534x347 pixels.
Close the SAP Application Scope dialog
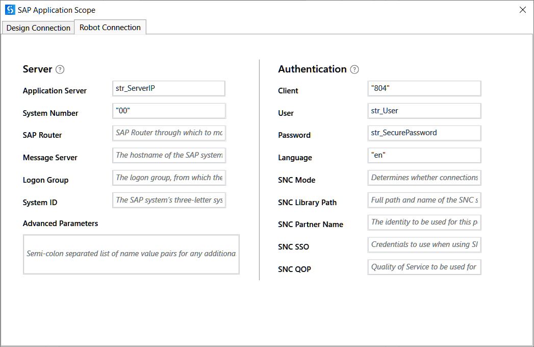pyautogui.click(x=523, y=10)
